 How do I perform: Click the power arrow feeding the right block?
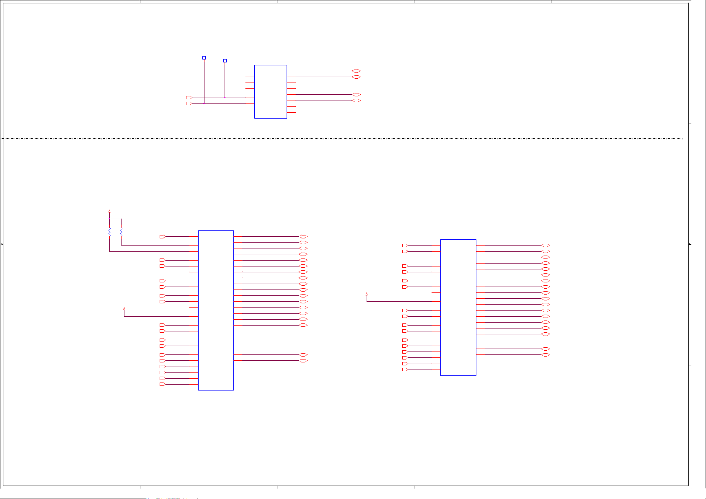point(367,294)
